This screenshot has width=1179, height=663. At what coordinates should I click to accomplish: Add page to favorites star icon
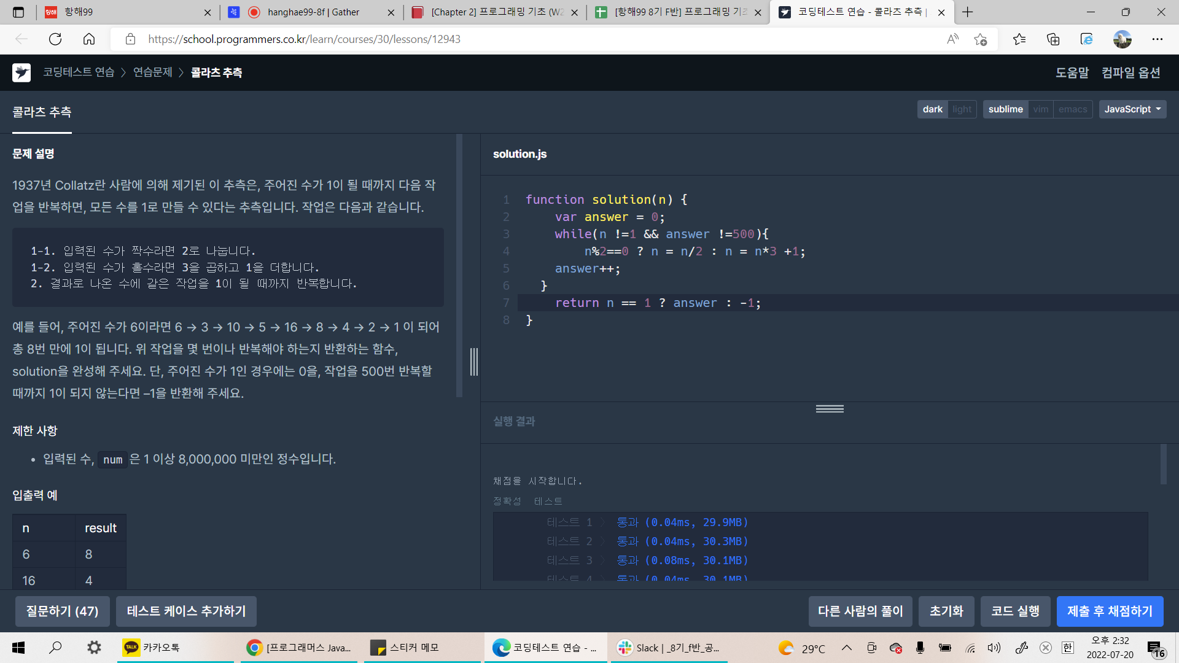click(980, 39)
